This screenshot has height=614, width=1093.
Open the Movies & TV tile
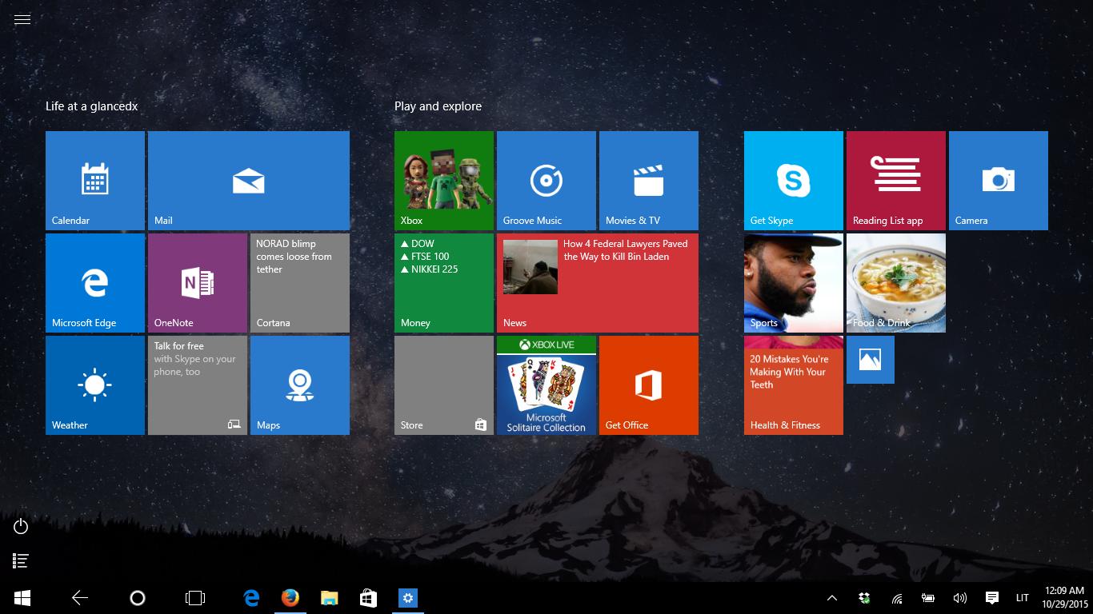(x=649, y=181)
